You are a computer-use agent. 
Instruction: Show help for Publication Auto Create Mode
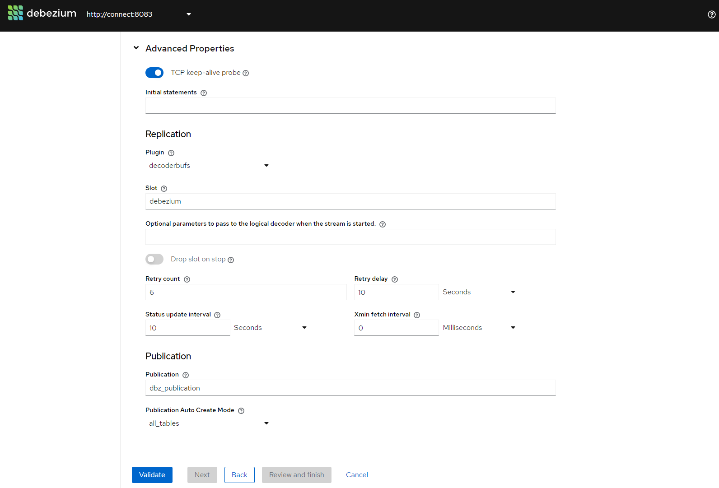coord(241,411)
